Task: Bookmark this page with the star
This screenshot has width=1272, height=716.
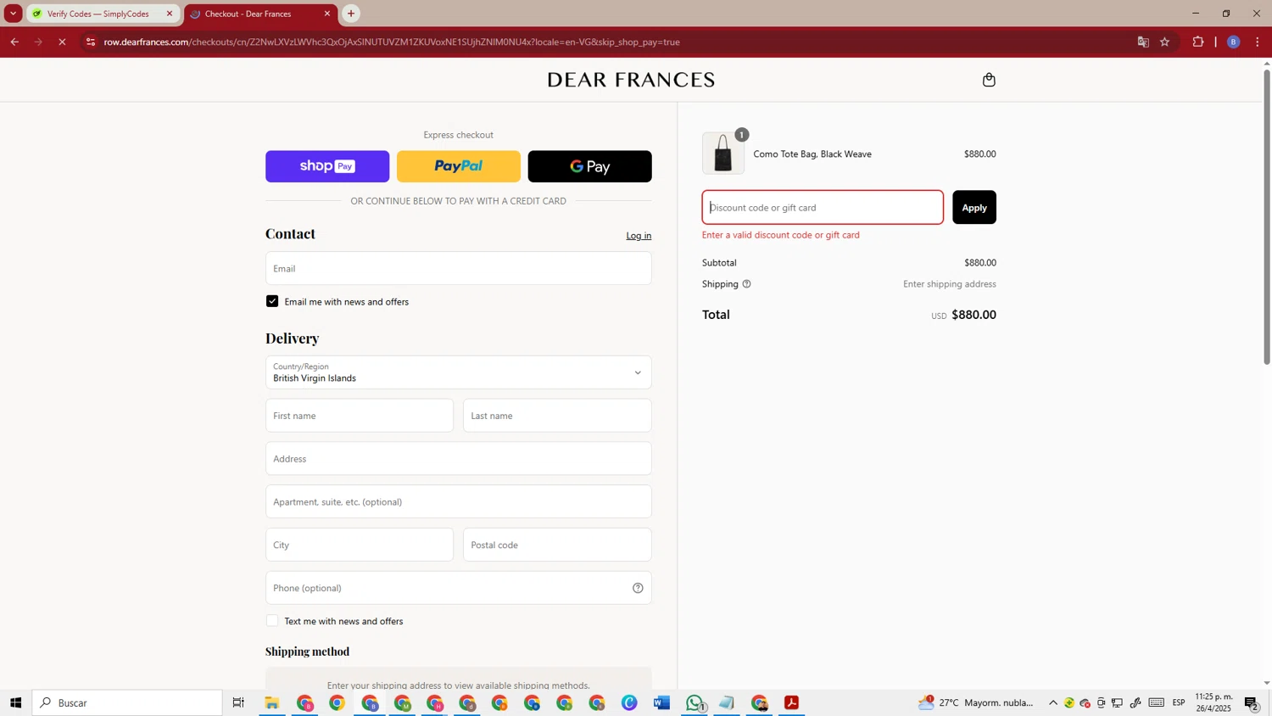Action: coord(1165,42)
